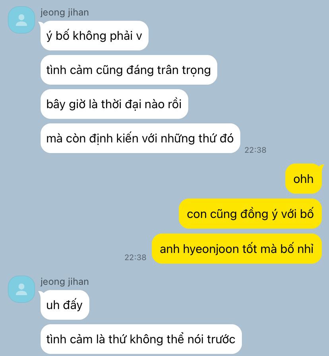Image resolution: width=329 pixels, height=356 pixels.
Task: Select message 'ý bố không phải v'
Action: click(94, 36)
